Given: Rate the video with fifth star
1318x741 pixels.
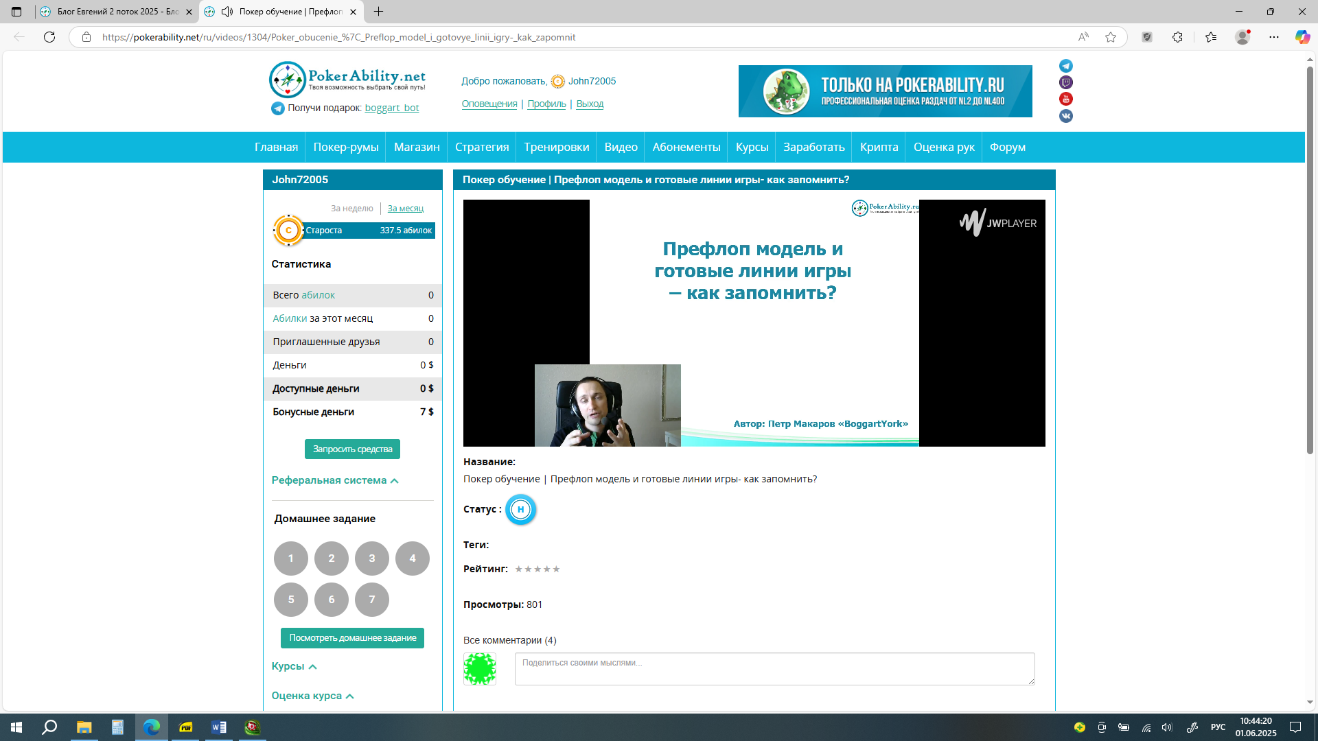Looking at the screenshot, I should tap(557, 569).
